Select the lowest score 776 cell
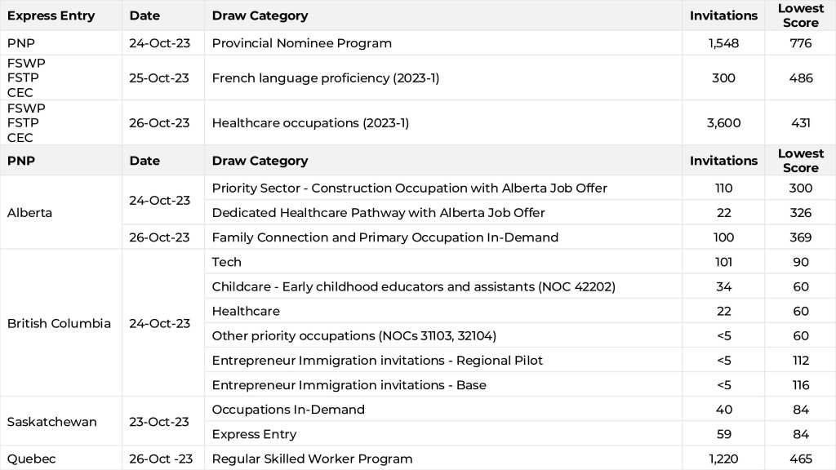Viewport: 836px width, 470px height. click(x=800, y=43)
